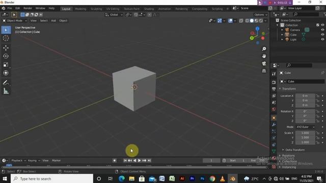The width and height of the screenshot is (326, 183).
Task: Toggle Collection visibility eye icon
Action: (x=322, y=25)
